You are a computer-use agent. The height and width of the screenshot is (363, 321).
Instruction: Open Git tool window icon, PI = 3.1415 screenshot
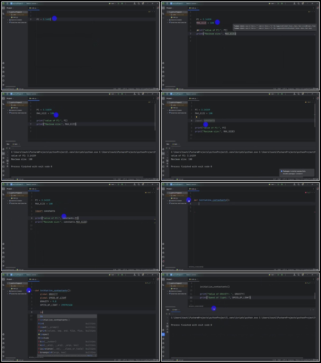[3, 85]
